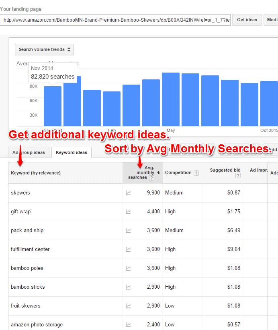Click help icon under Avg. monthly searches
Image resolution: width=278 pixels, height=330 pixels.
pos(151,178)
